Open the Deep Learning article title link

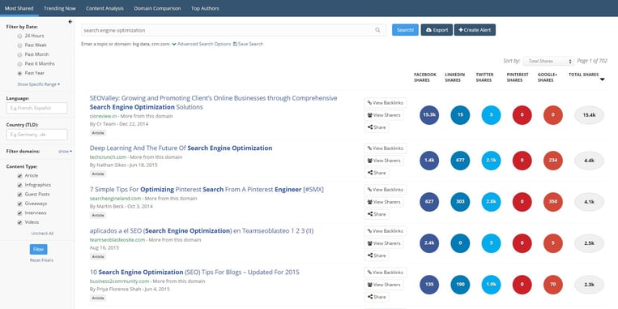tap(181, 148)
